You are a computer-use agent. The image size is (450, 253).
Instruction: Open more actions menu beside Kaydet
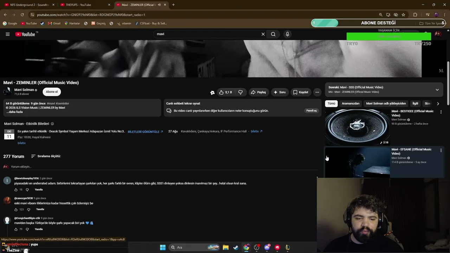[x=317, y=92]
